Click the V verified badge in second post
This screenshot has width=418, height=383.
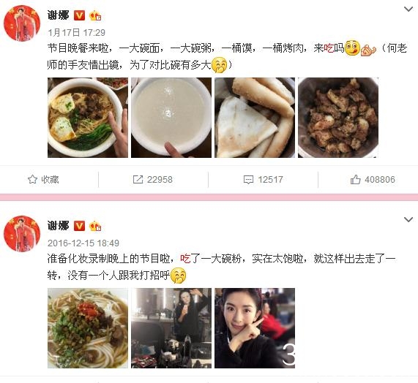(79, 226)
